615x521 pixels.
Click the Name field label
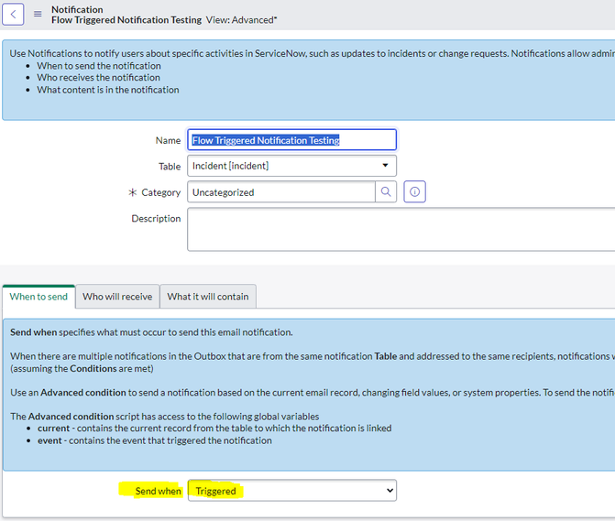pyautogui.click(x=168, y=140)
